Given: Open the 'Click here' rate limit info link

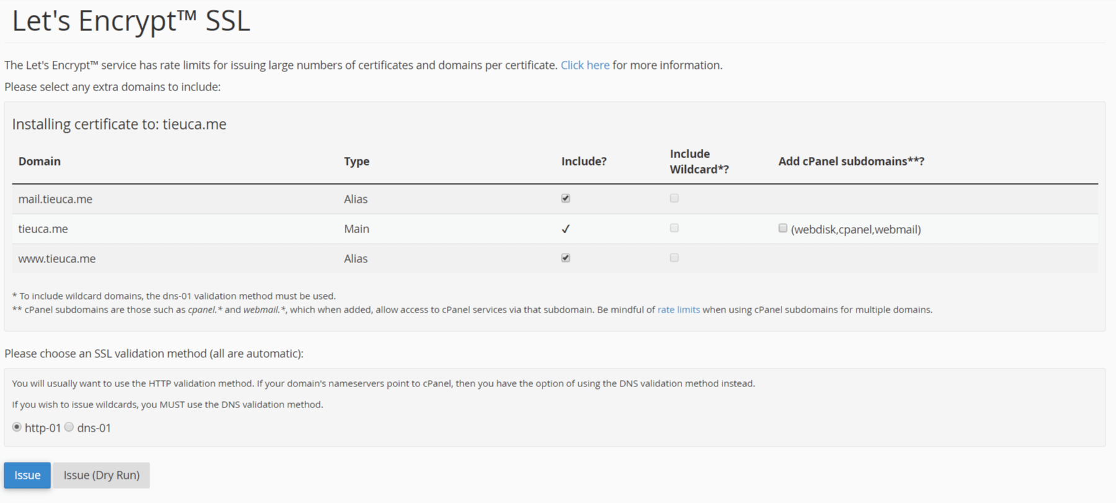Looking at the screenshot, I should point(585,65).
